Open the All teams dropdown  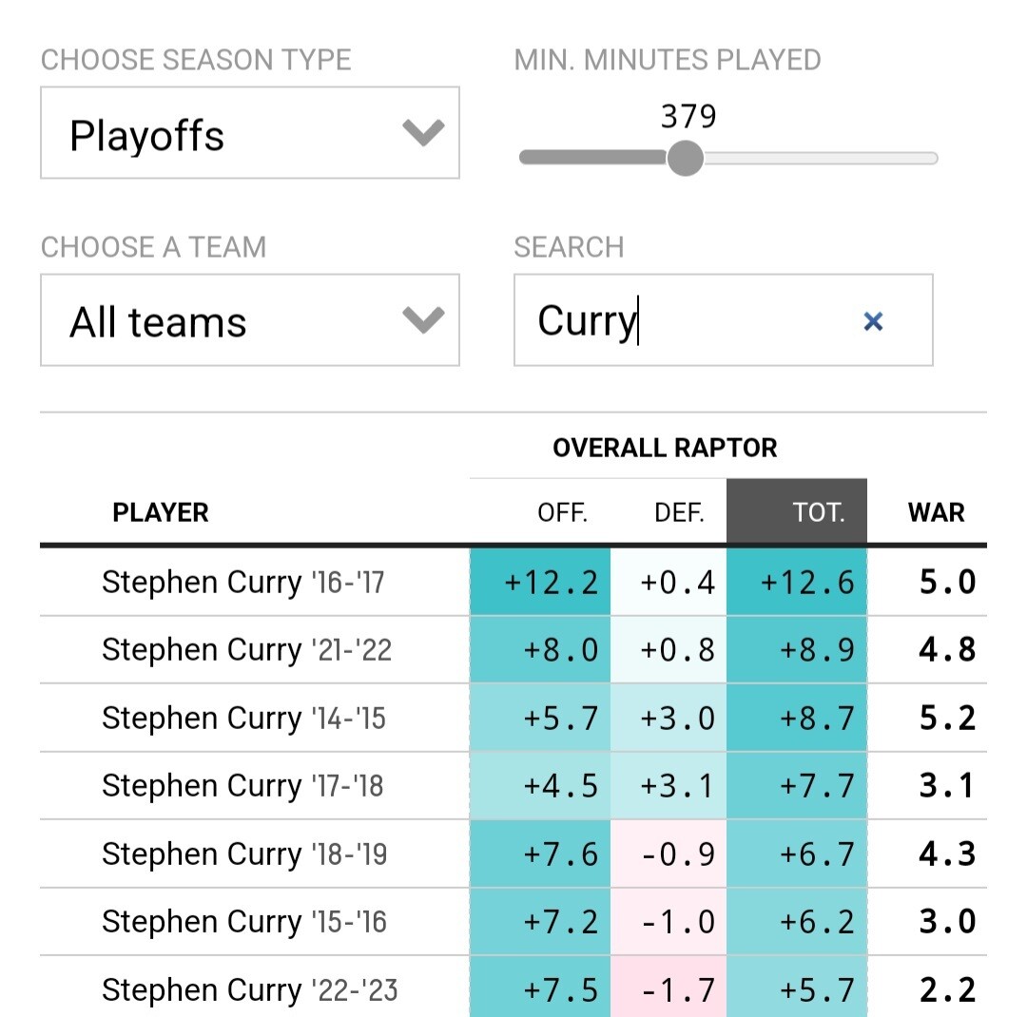pos(249,320)
